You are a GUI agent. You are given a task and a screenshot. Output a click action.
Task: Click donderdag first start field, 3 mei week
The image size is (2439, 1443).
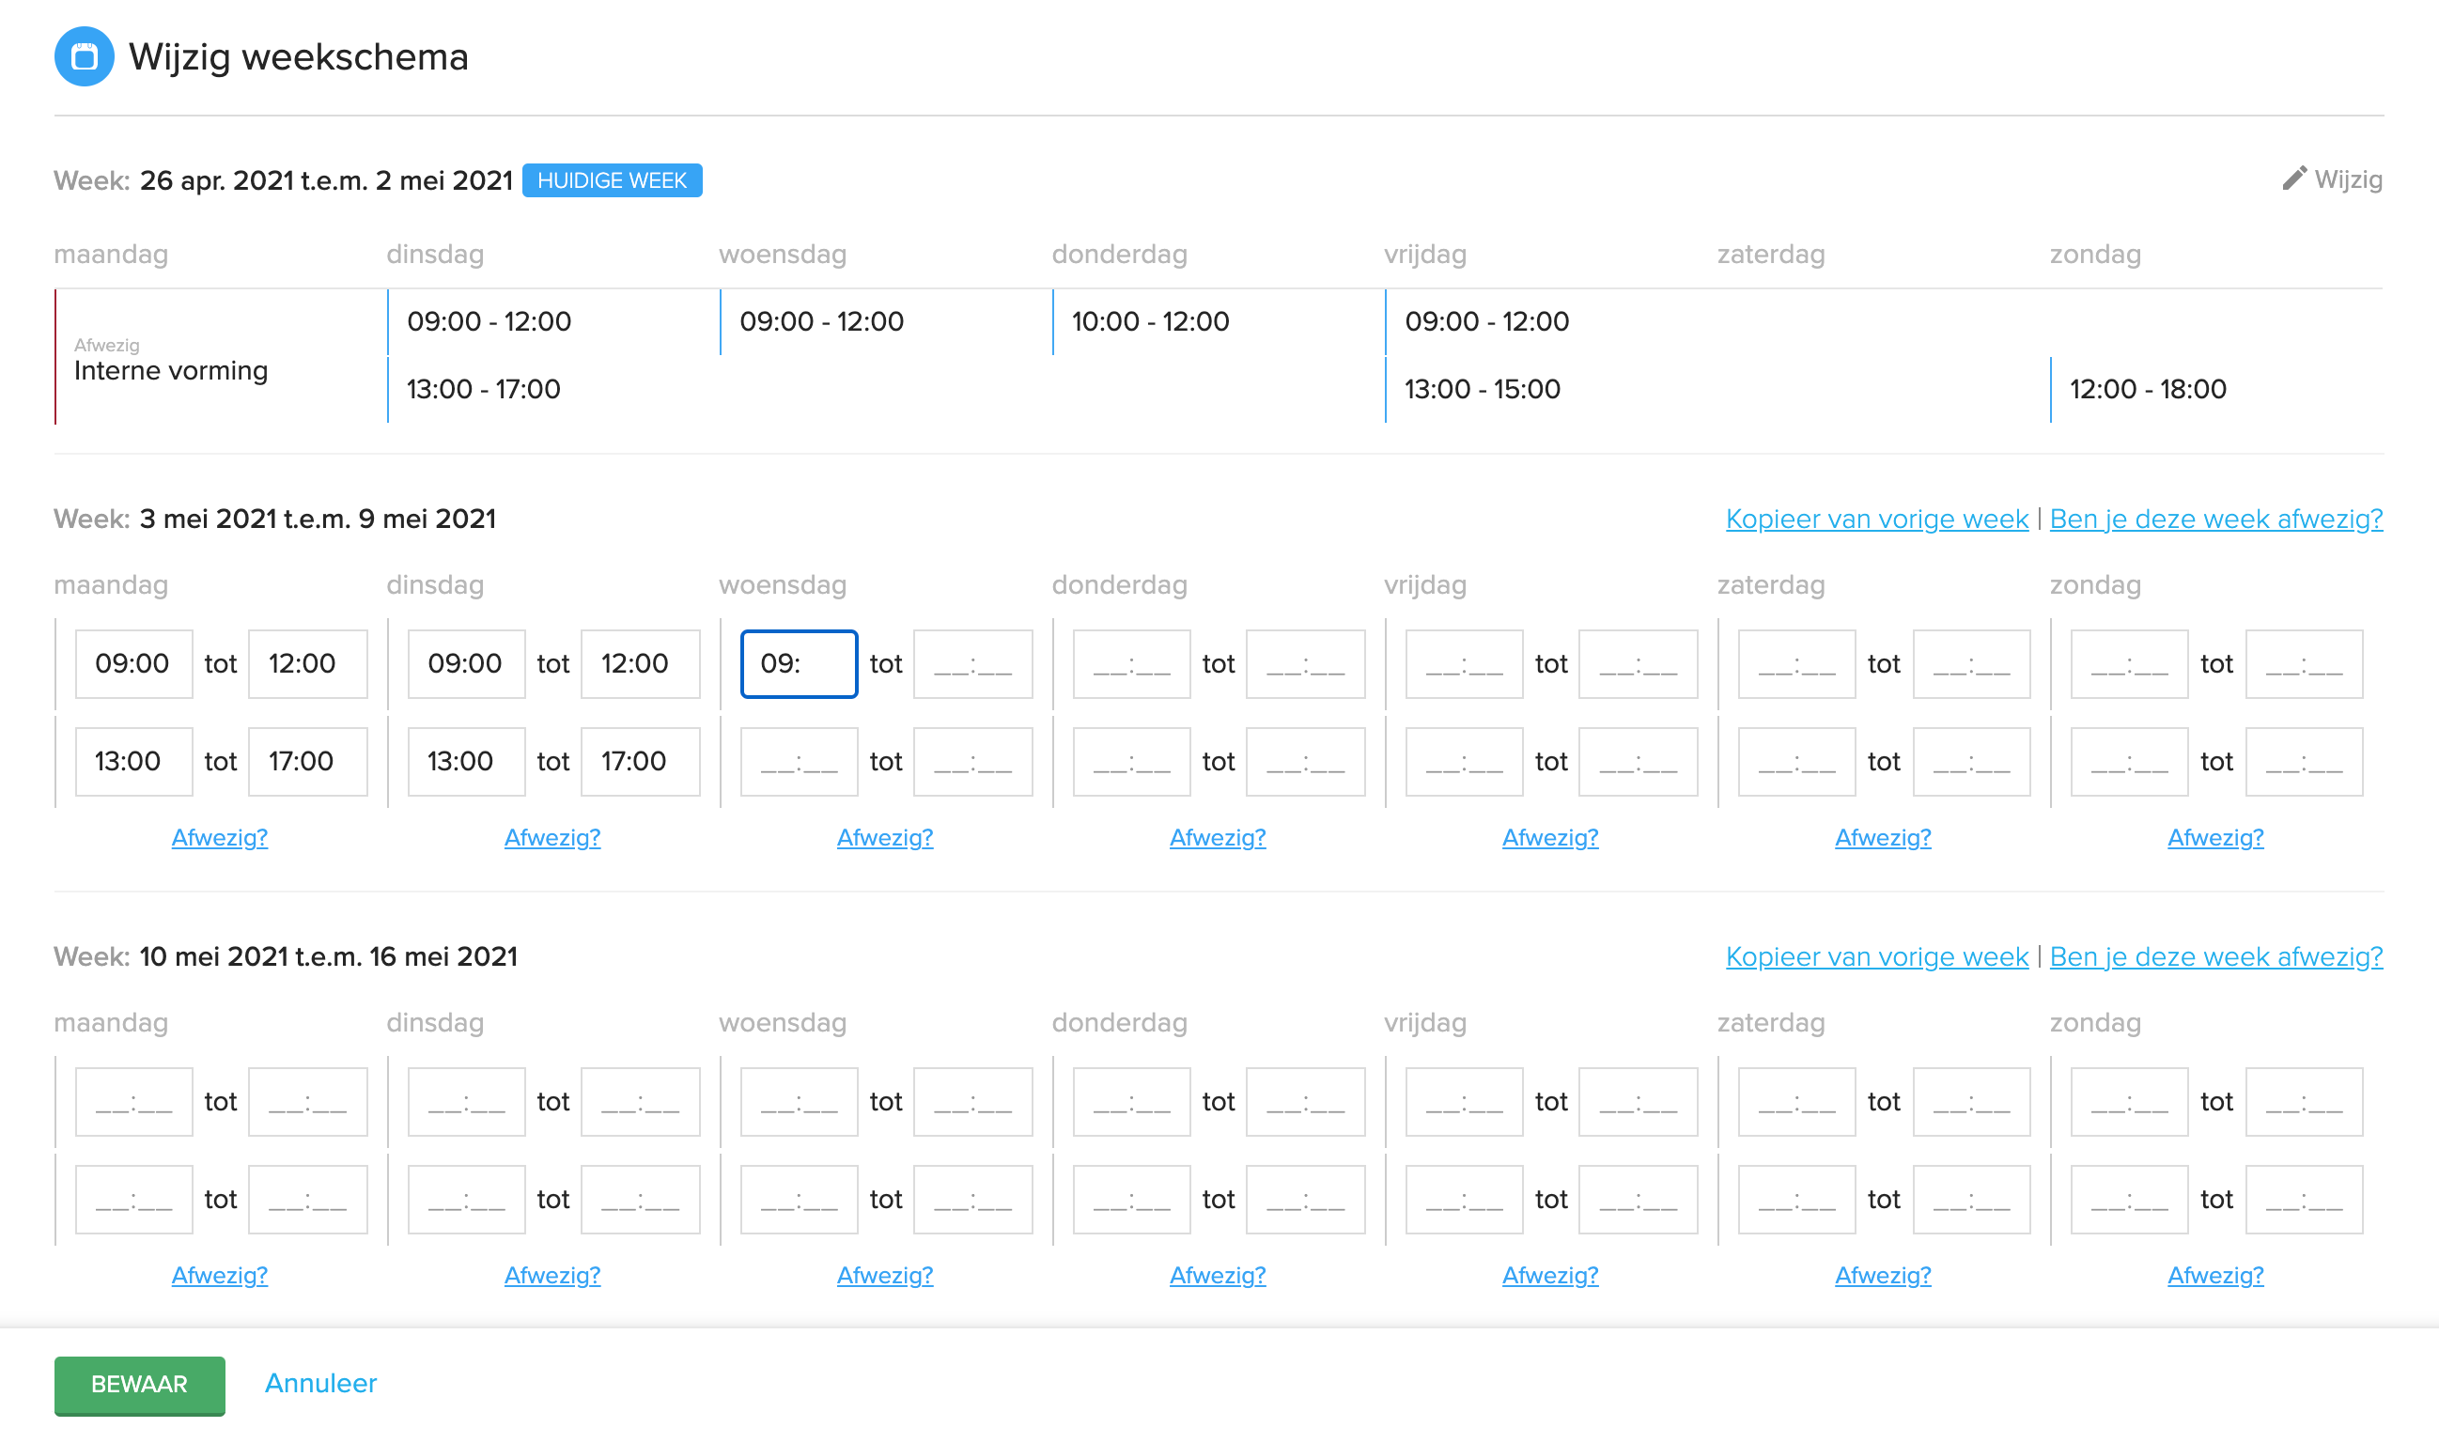click(1131, 664)
